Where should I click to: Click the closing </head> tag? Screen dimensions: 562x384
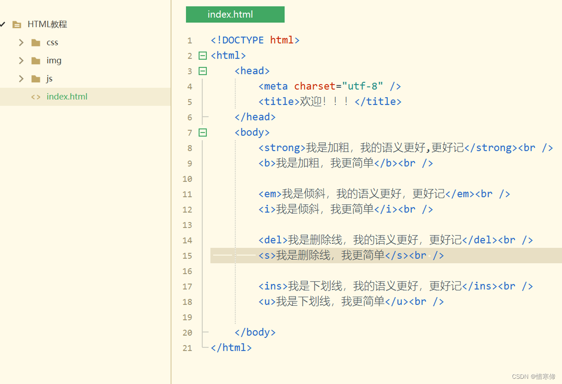[x=255, y=117]
